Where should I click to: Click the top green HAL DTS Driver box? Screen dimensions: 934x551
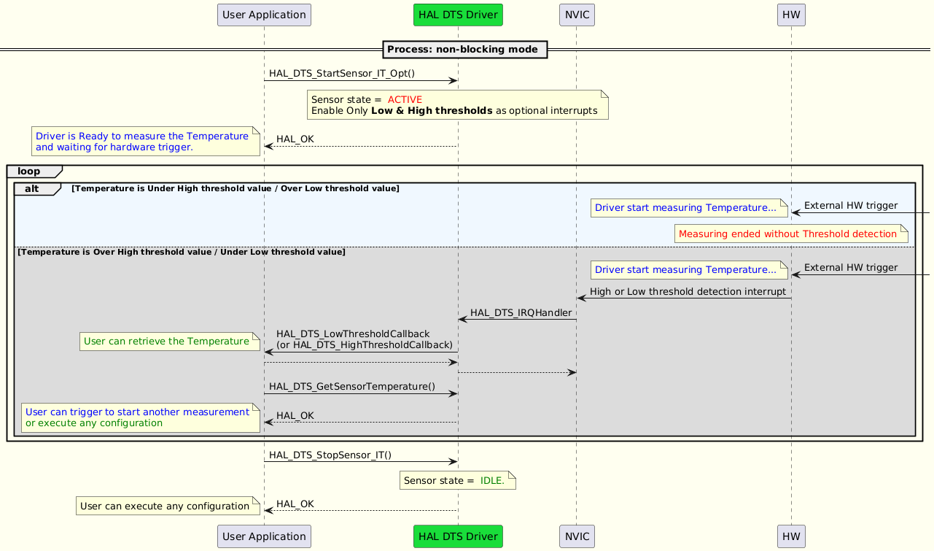click(x=458, y=15)
